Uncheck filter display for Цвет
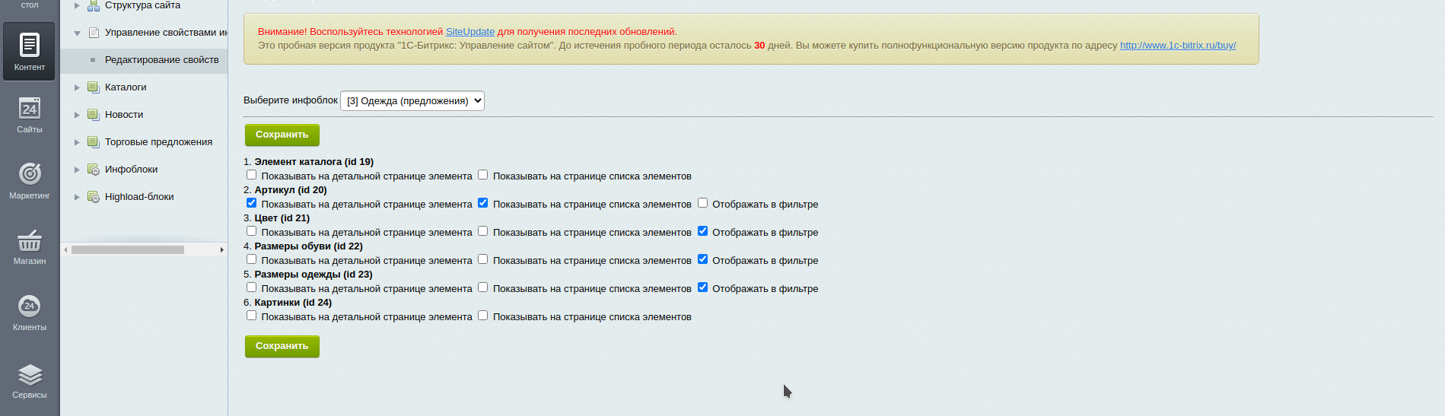Screen dimensions: 1445x416 (702, 231)
